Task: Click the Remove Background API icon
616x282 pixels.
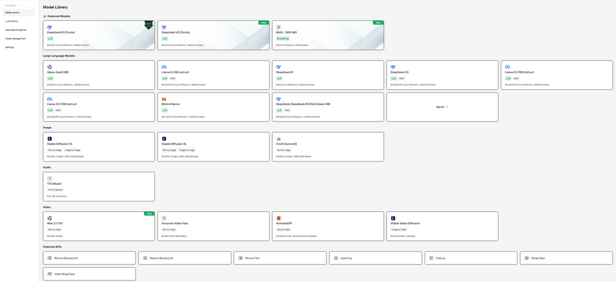Action: click(50, 258)
